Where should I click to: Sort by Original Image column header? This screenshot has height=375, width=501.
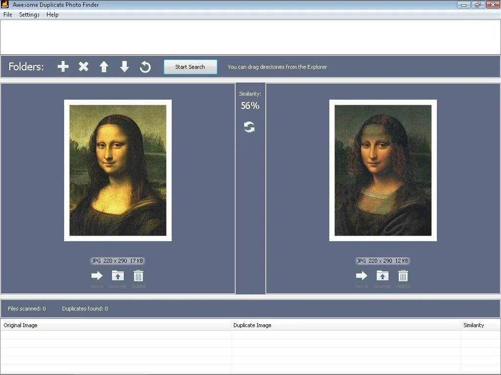coord(115,325)
